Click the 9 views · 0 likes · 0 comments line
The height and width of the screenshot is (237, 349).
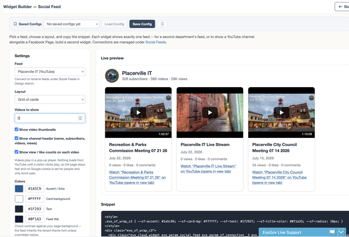(132, 165)
